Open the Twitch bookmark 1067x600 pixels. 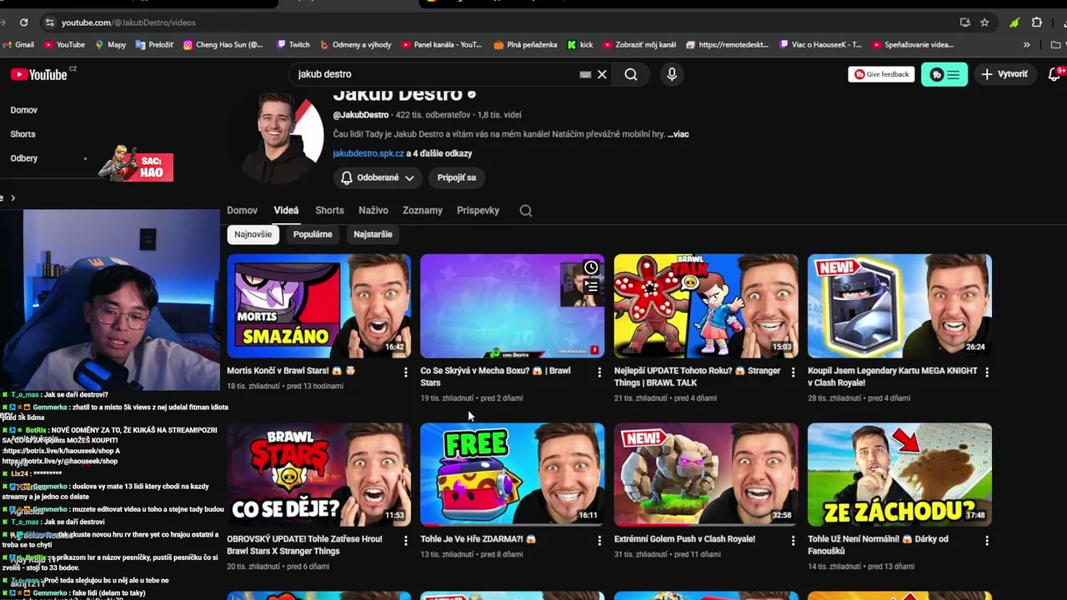coord(293,45)
